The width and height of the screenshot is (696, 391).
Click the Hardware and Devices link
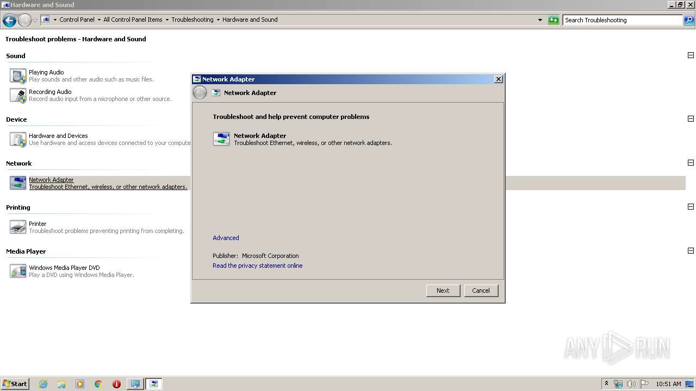point(58,136)
